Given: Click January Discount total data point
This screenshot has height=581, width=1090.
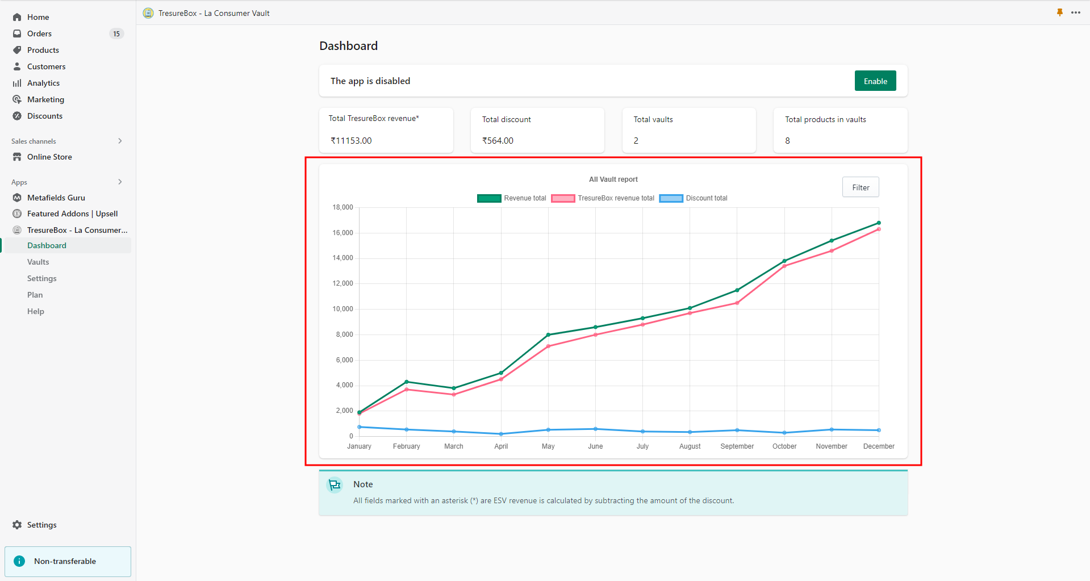Looking at the screenshot, I should (x=360, y=427).
